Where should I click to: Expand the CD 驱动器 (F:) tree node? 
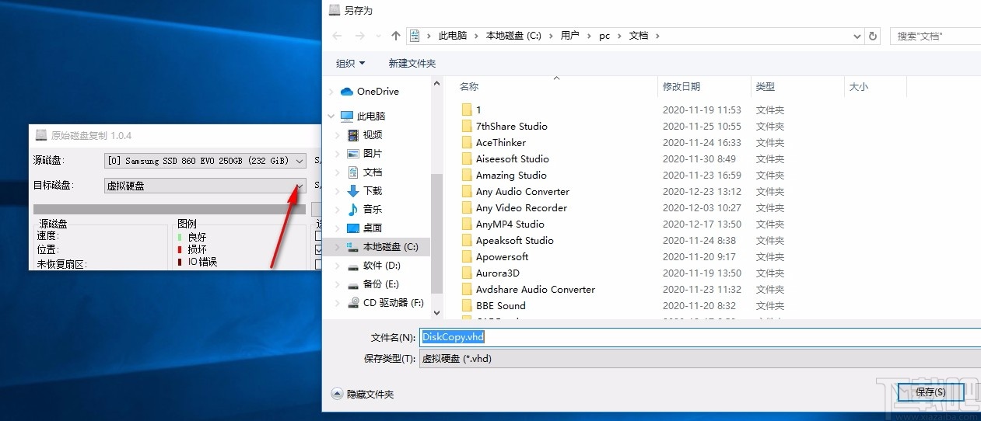click(x=337, y=303)
